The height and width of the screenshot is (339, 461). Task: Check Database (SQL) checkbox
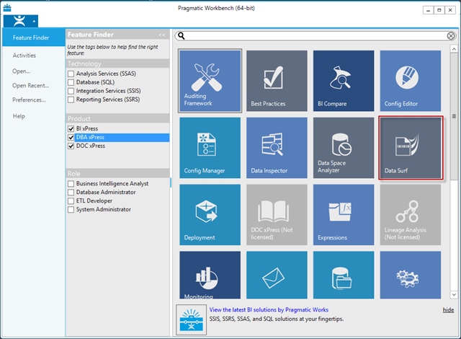71,82
